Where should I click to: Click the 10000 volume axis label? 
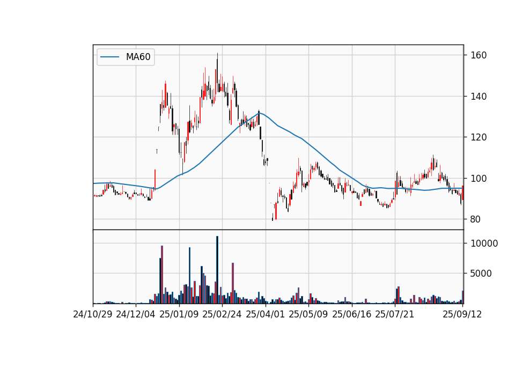484,243
